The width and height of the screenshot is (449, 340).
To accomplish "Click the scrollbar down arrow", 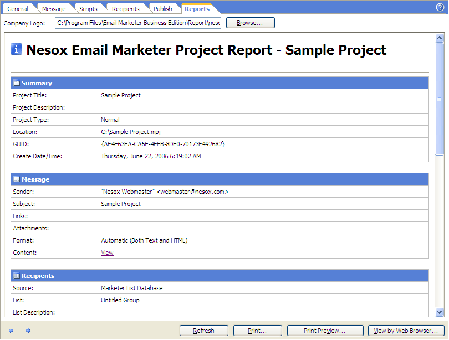I will pos(439,312).
